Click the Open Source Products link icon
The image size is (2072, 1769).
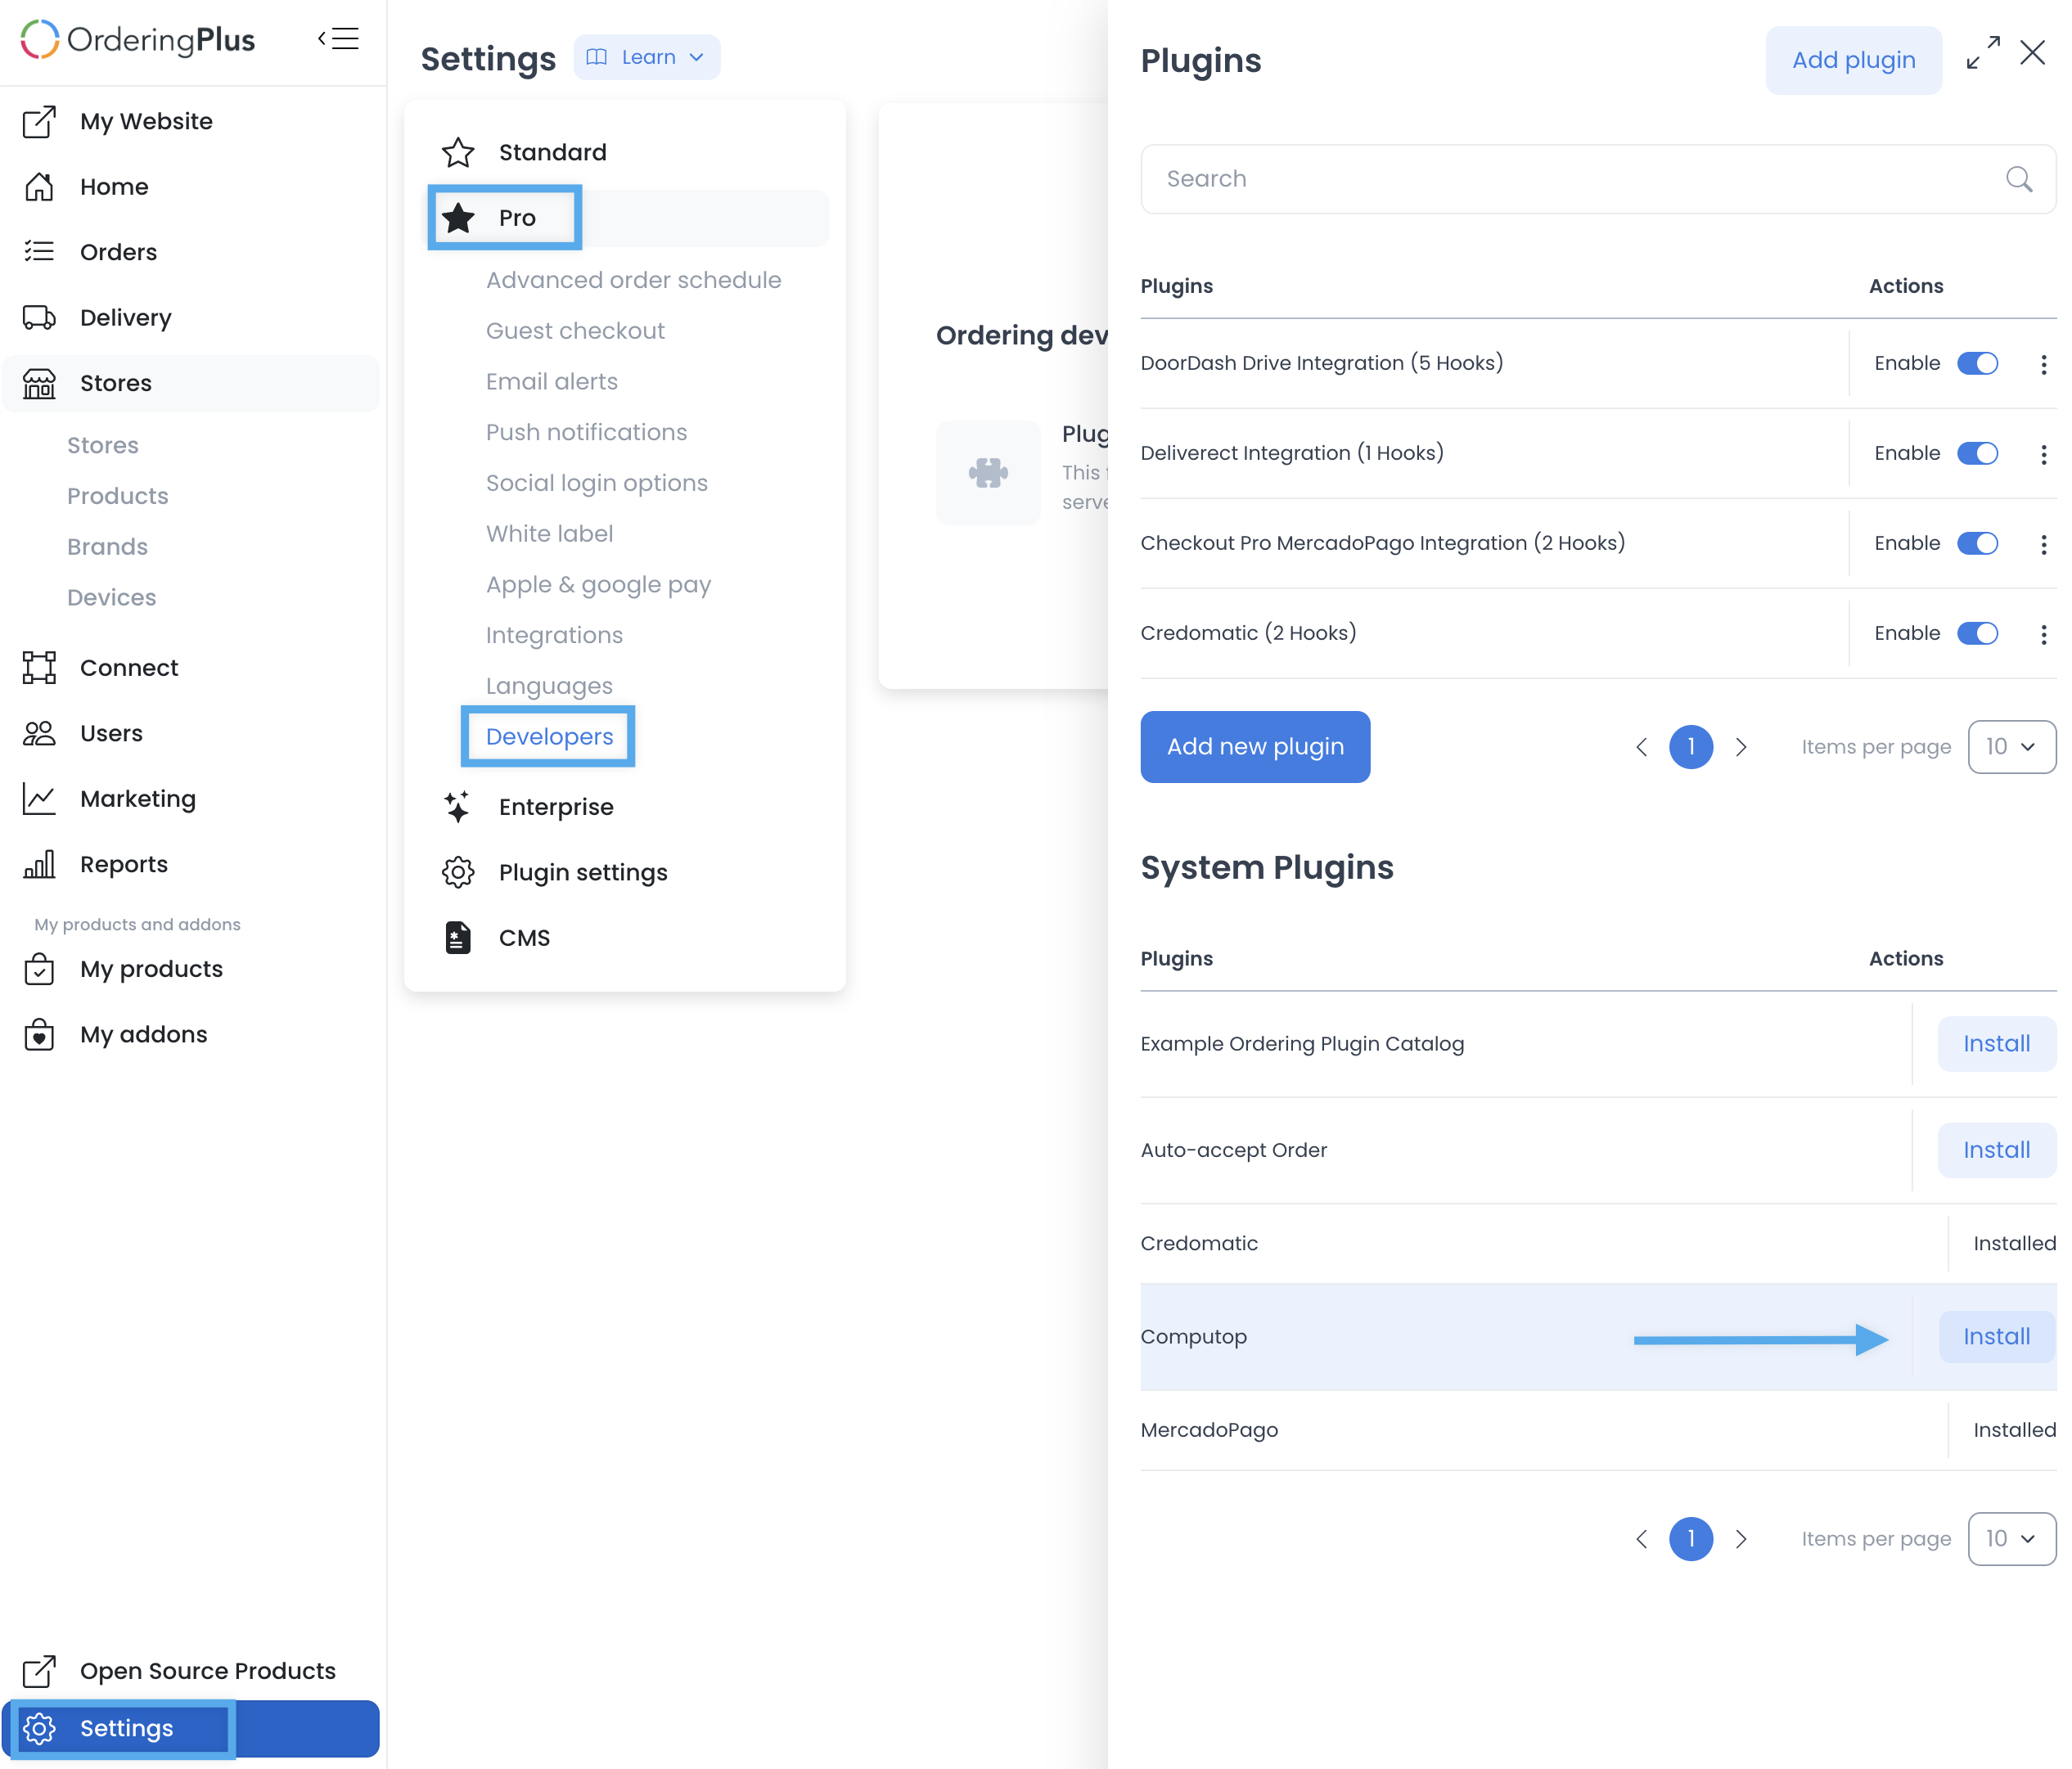[x=39, y=1671]
